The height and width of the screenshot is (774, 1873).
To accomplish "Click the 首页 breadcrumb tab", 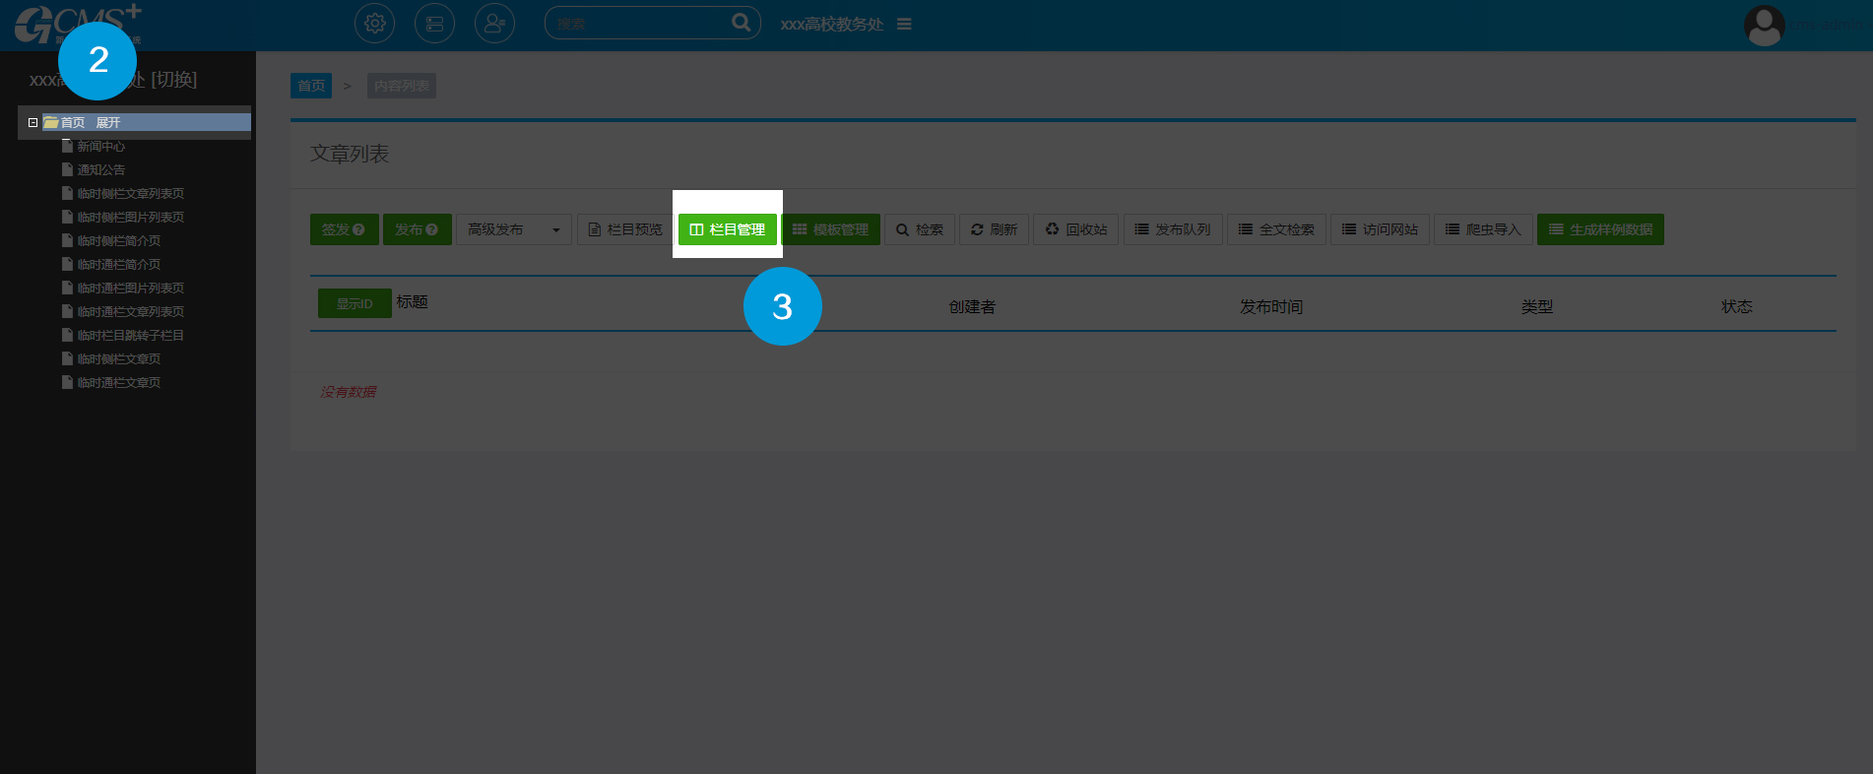I will click(x=311, y=86).
